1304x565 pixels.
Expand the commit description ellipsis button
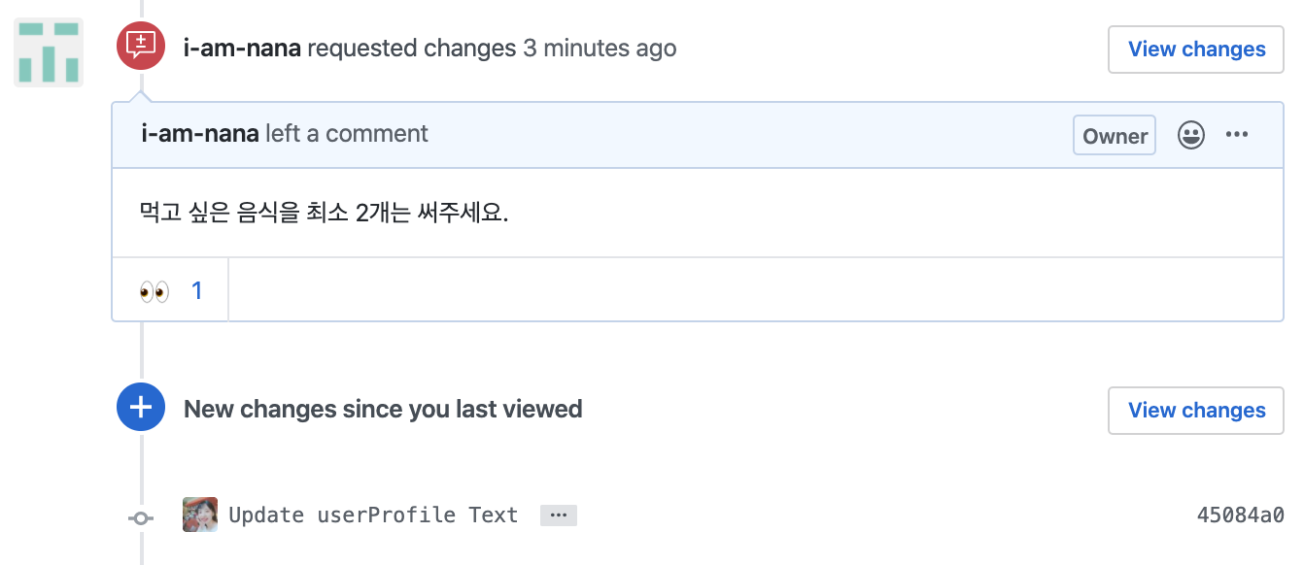coord(559,515)
